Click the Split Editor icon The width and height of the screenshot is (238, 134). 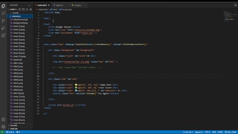[235, 5]
